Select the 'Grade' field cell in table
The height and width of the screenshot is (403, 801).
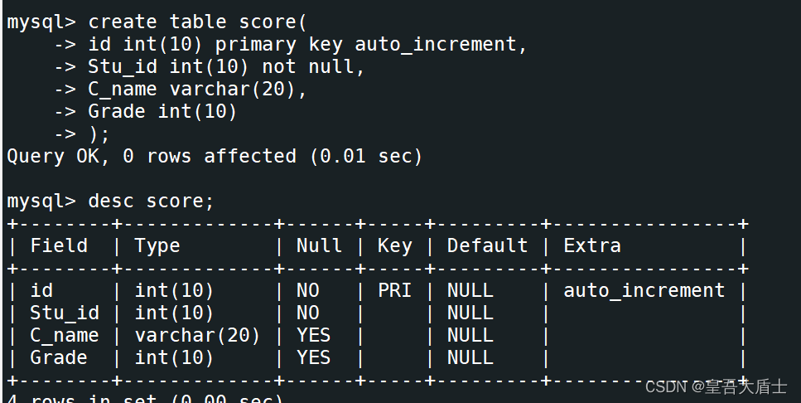[59, 357]
